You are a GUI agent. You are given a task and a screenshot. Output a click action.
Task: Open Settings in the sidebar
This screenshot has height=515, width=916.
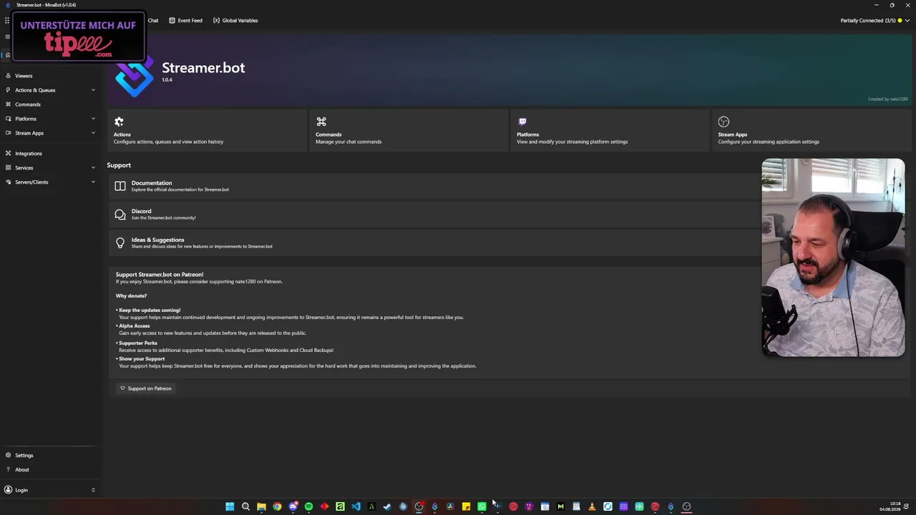pyautogui.click(x=50, y=456)
